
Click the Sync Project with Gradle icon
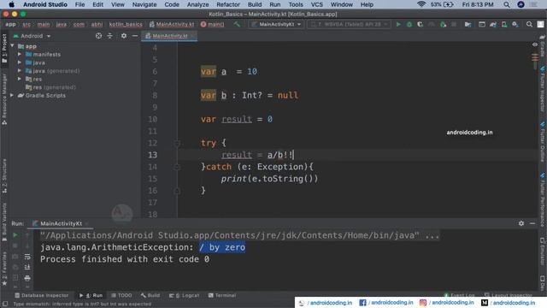point(493,25)
